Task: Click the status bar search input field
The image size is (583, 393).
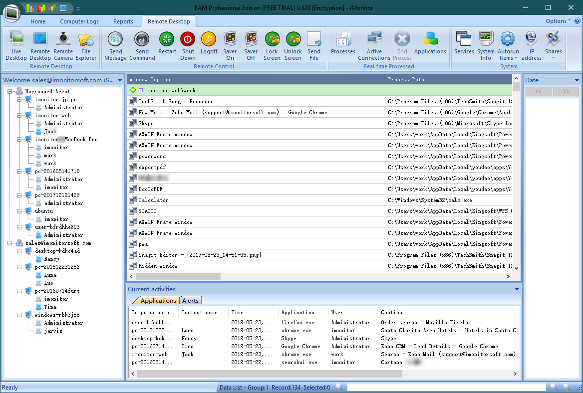Action: tap(446, 387)
